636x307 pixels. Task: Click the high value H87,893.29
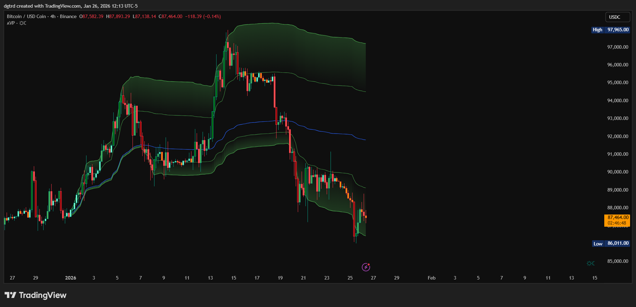coord(118,16)
